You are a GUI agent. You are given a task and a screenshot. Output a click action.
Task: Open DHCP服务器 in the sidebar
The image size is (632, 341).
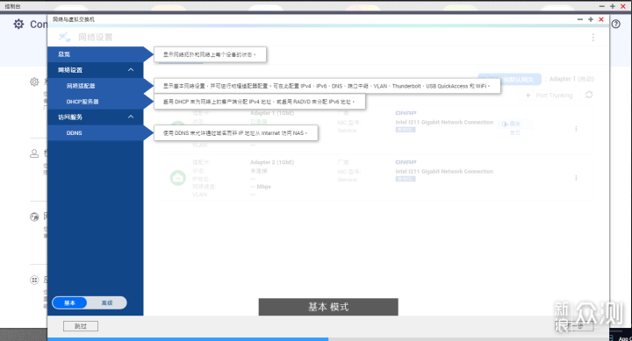tap(95, 102)
